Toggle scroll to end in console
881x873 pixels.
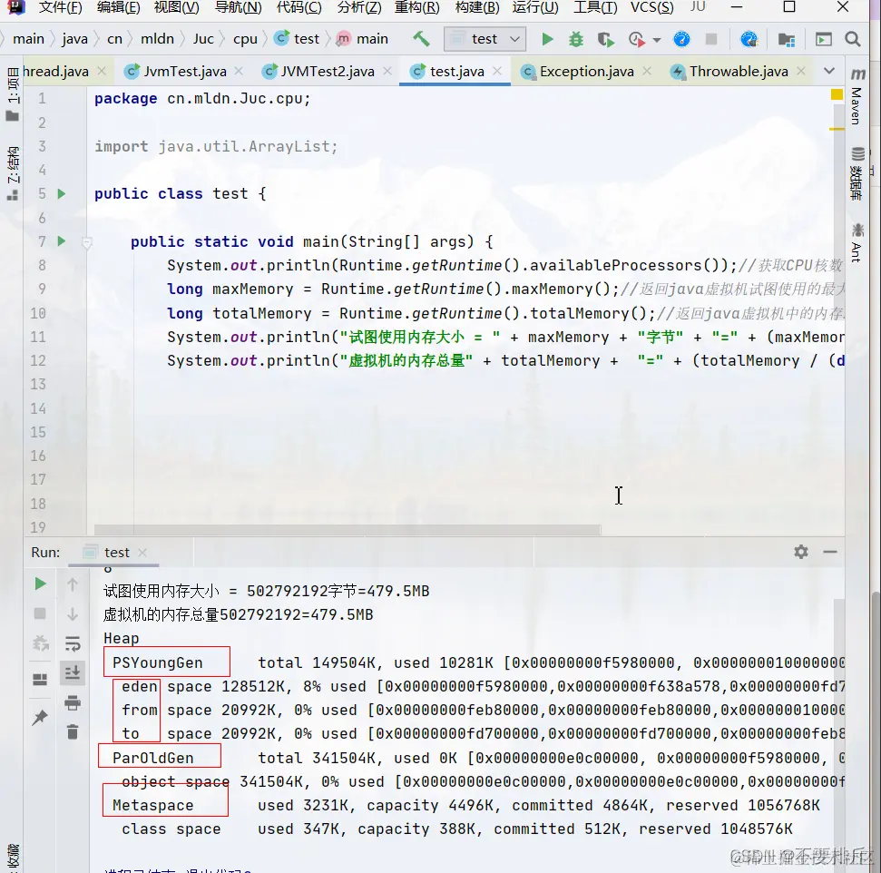point(73,672)
